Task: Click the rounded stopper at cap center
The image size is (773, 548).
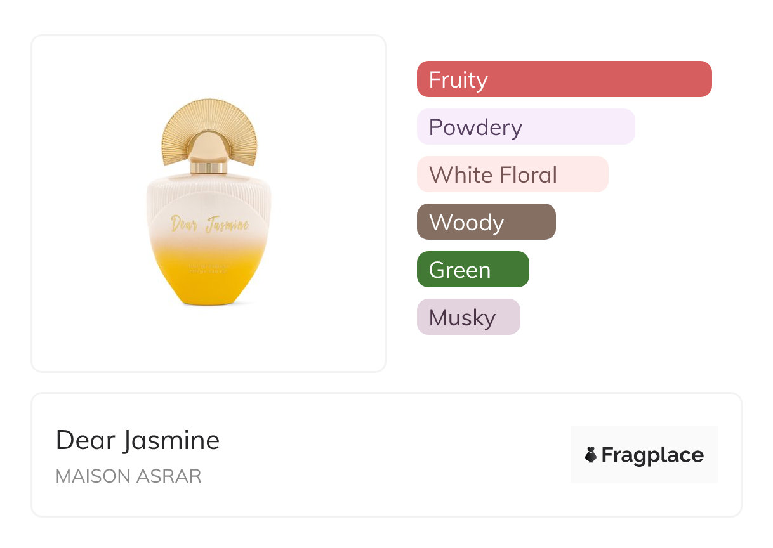Action: coord(209,145)
